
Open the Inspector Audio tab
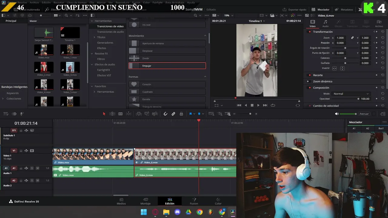tap(325, 24)
